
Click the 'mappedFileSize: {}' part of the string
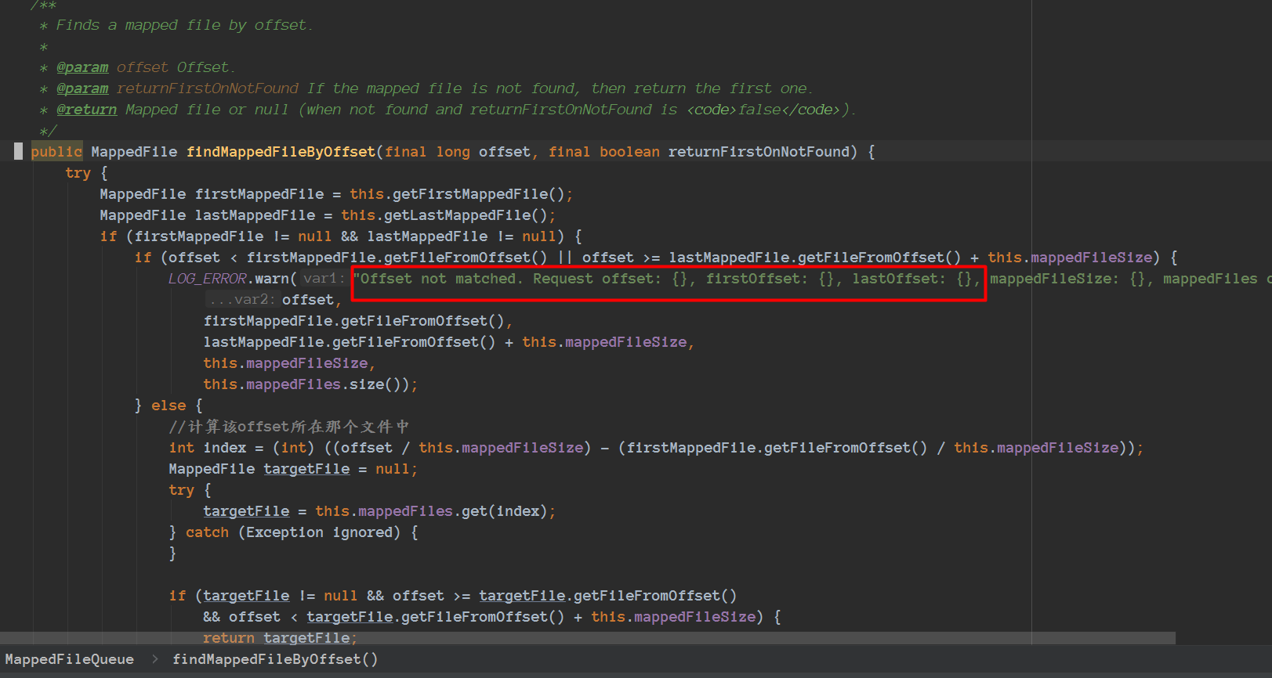1067,279
